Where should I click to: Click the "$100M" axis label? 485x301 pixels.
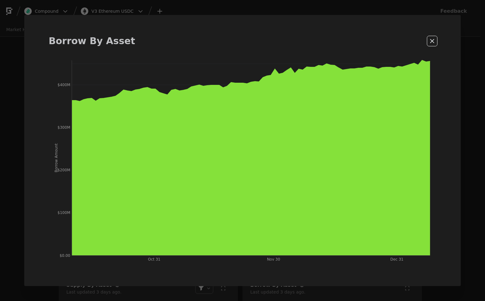pos(64,213)
